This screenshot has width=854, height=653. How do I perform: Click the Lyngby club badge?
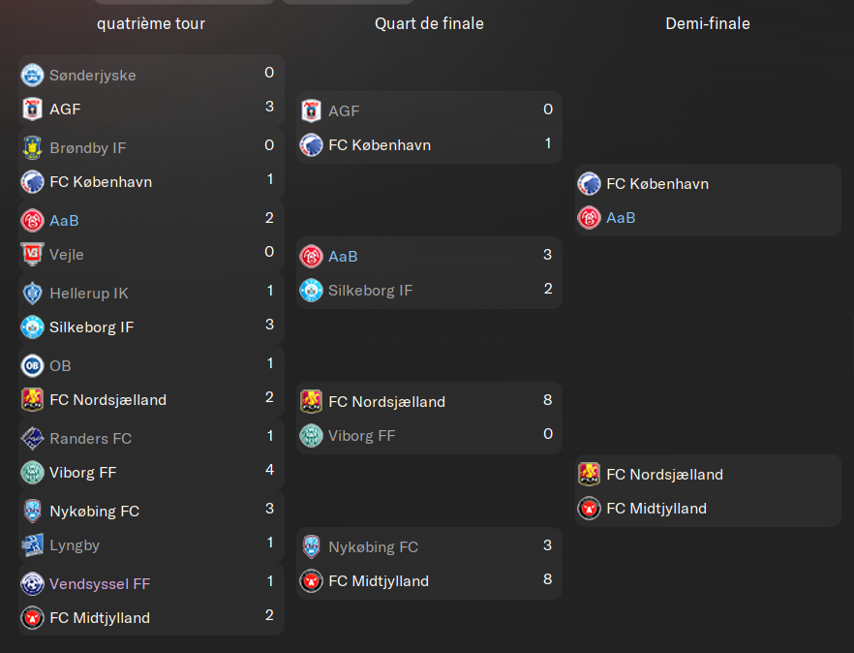[32, 545]
